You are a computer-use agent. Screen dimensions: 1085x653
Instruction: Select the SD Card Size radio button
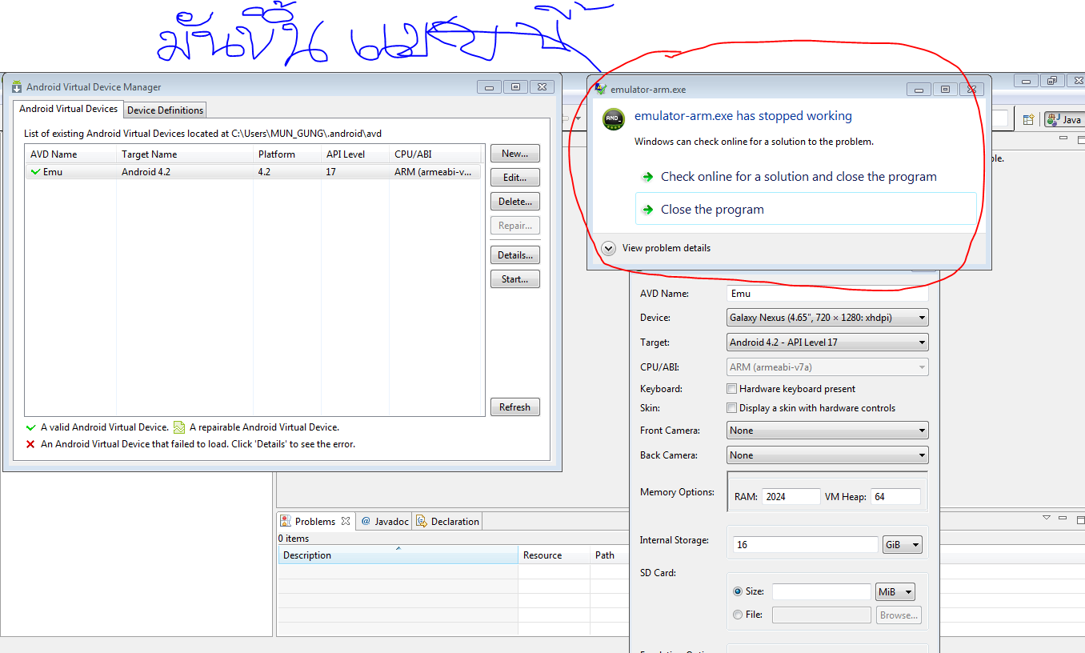[738, 591]
